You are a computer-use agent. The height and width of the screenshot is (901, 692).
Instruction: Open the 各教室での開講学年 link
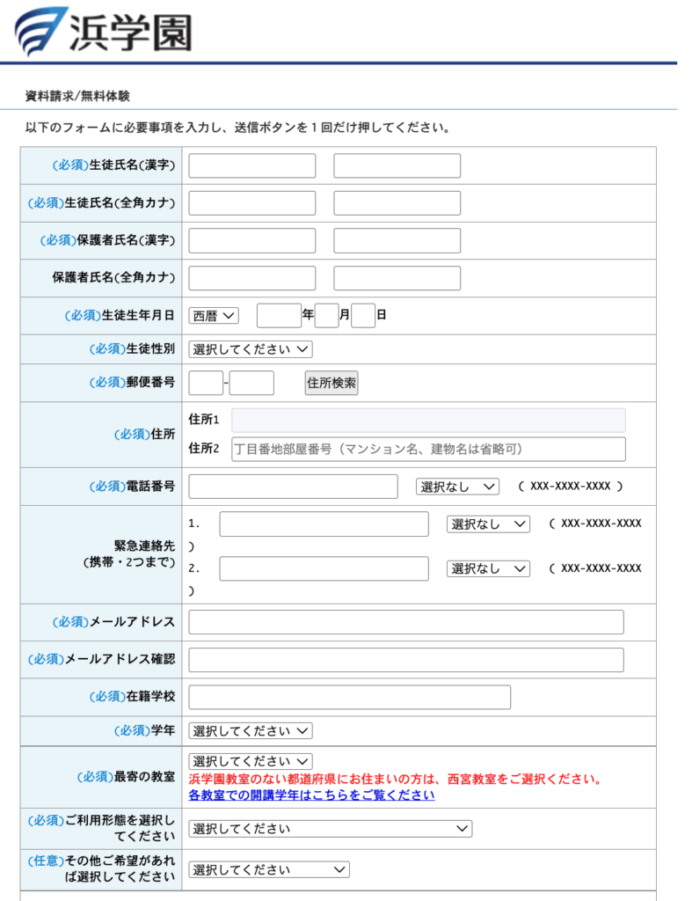click(311, 795)
